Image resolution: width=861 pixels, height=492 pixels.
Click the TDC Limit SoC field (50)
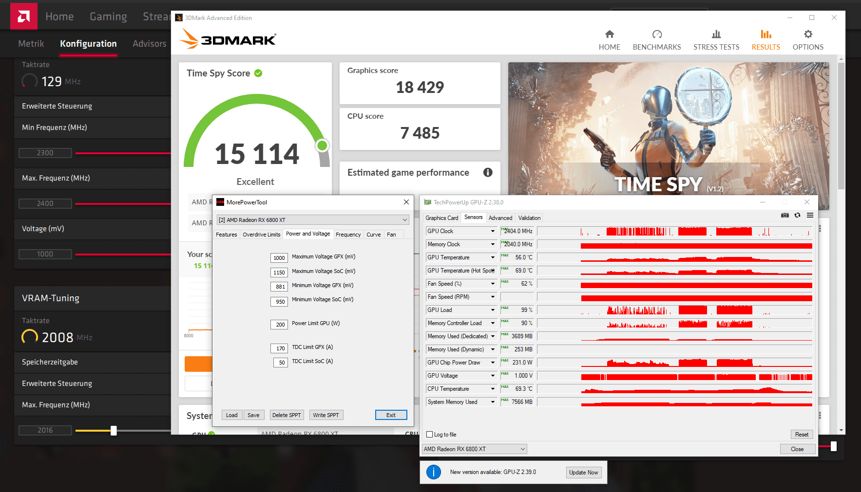pyautogui.click(x=280, y=363)
